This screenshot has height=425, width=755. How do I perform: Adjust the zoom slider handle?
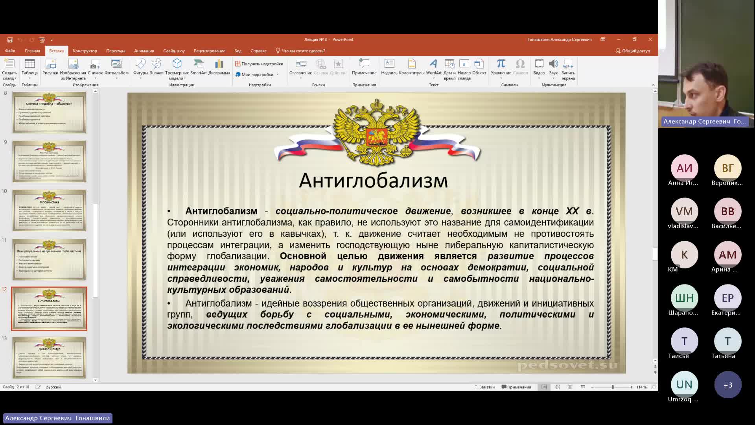pos(613,387)
